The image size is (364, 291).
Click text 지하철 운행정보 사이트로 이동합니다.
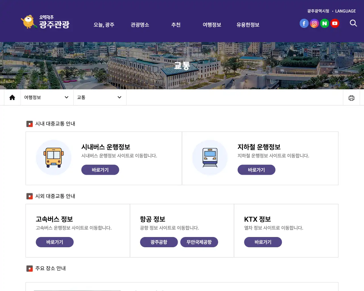point(273,156)
